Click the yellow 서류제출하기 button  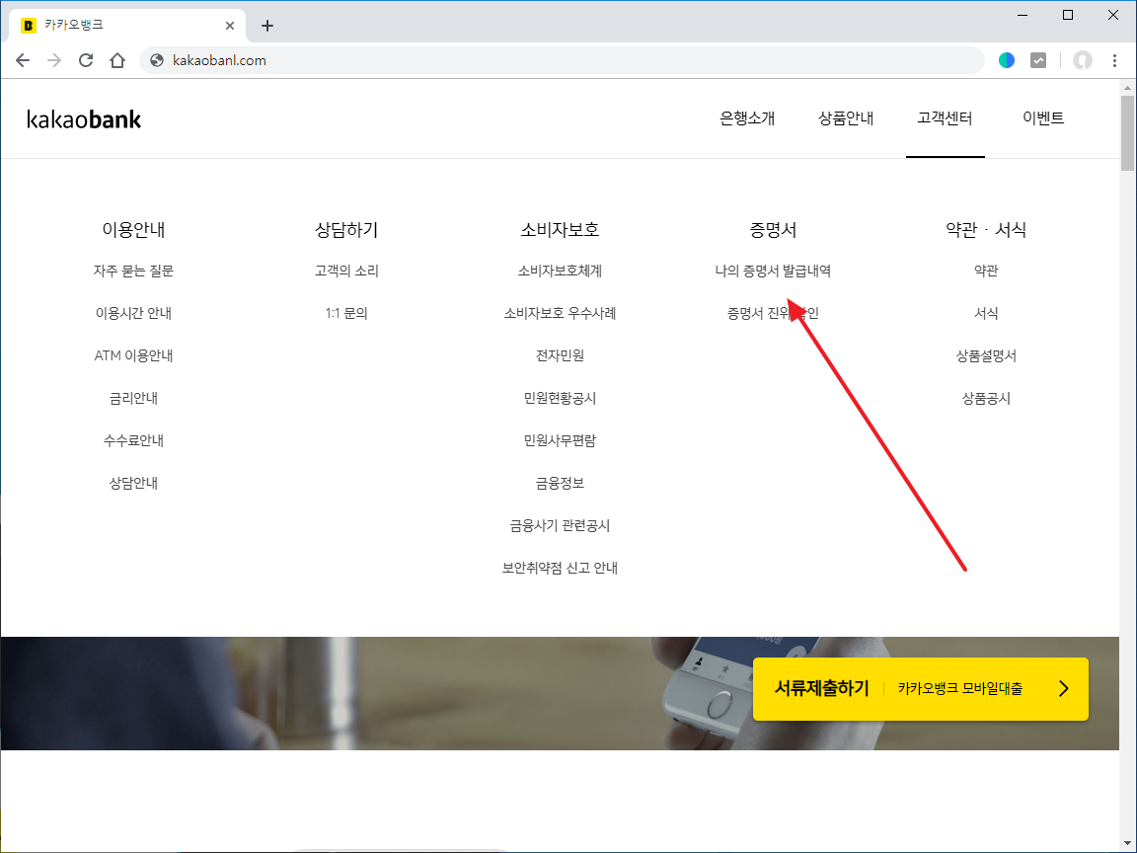pos(920,689)
